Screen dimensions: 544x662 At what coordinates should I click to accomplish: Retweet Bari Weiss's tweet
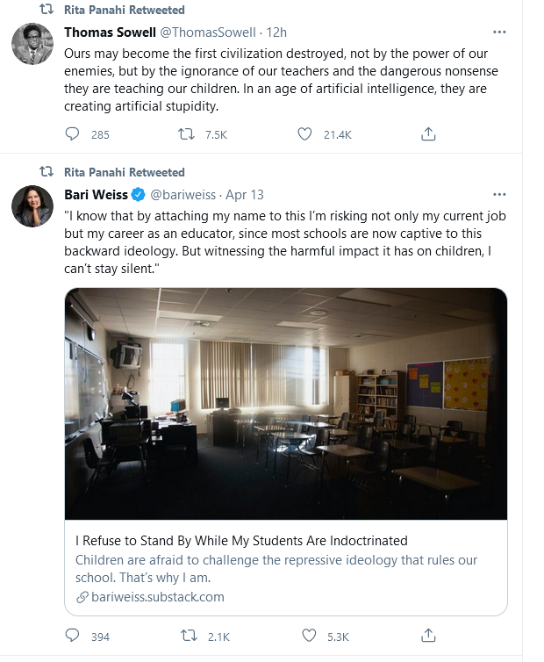point(186,636)
